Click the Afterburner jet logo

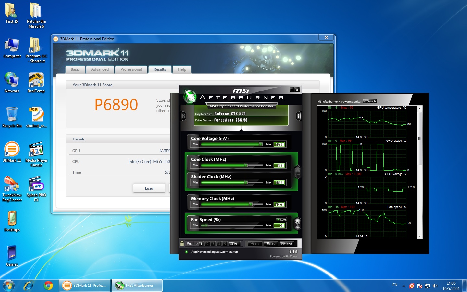[x=190, y=96]
